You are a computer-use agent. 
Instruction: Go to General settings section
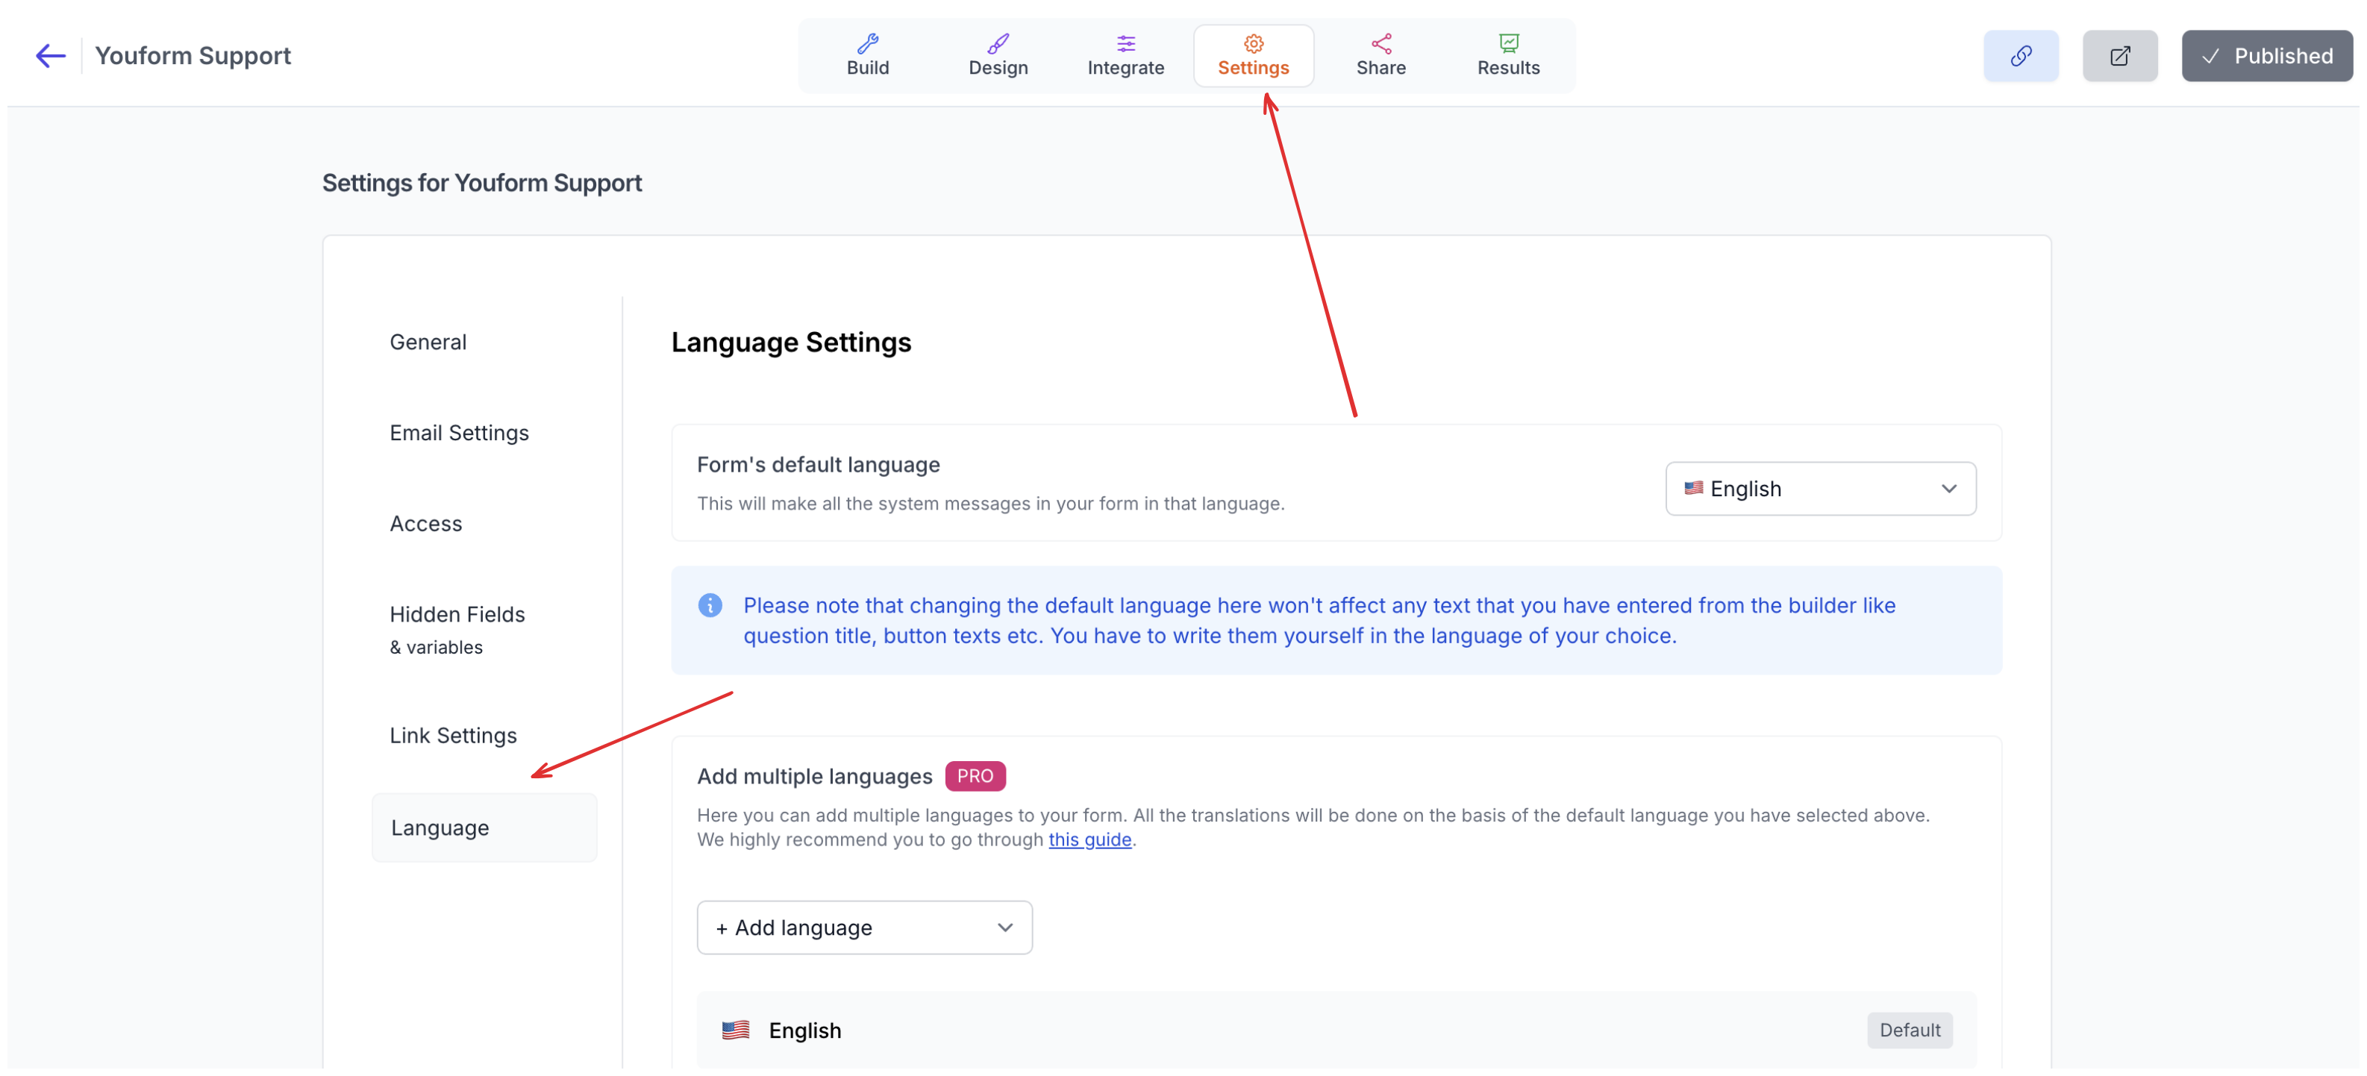click(428, 342)
